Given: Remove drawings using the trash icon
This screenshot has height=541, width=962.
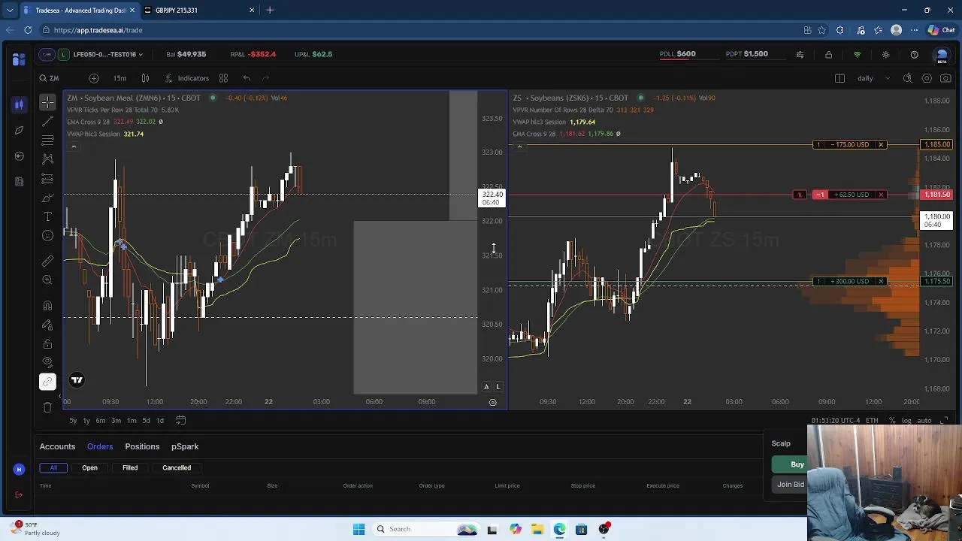Looking at the screenshot, I should [47, 407].
